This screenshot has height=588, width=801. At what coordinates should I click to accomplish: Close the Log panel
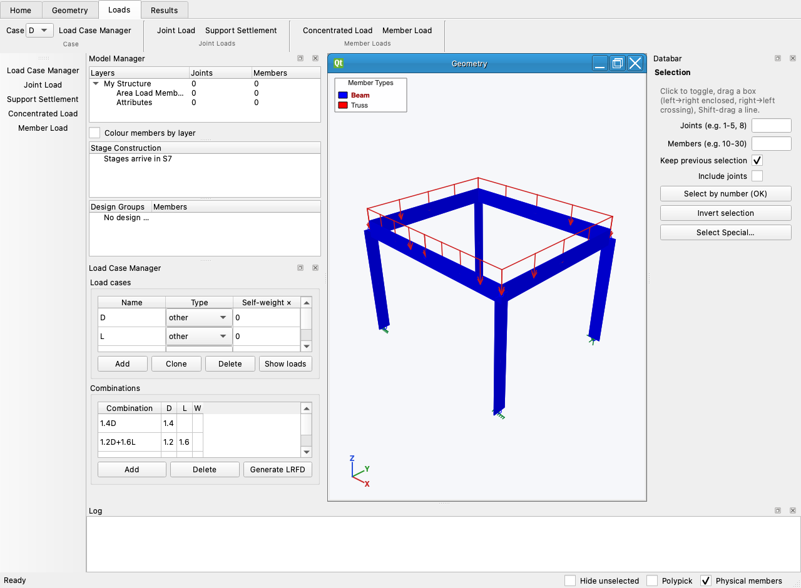793,510
